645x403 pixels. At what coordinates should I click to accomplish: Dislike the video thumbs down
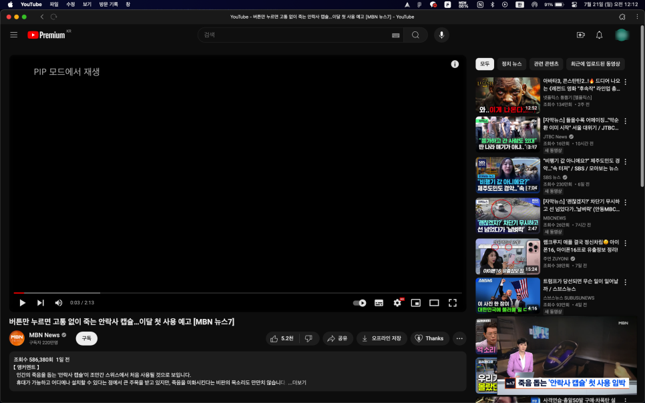pyautogui.click(x=309, y=338)
